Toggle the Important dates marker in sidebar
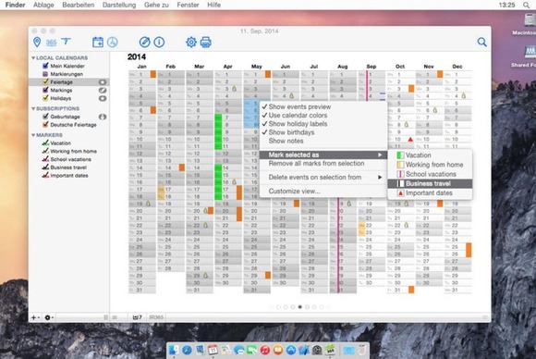 [x=45, y=175]
